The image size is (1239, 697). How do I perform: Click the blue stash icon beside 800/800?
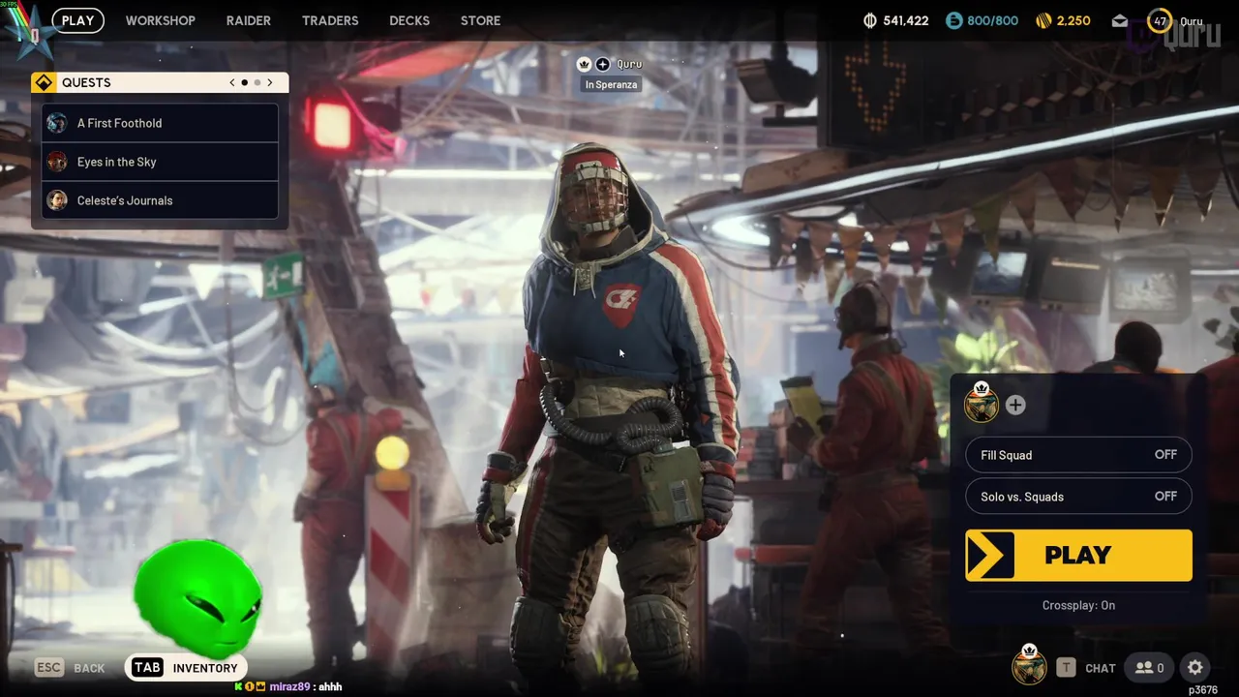click(954, 20)
